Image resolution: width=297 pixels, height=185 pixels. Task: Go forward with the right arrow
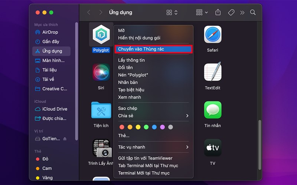[101, 13]
